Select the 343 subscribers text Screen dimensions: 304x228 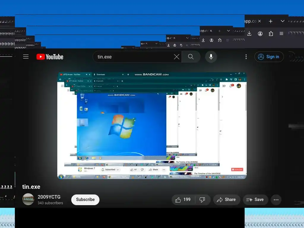[x=50, y=203]
